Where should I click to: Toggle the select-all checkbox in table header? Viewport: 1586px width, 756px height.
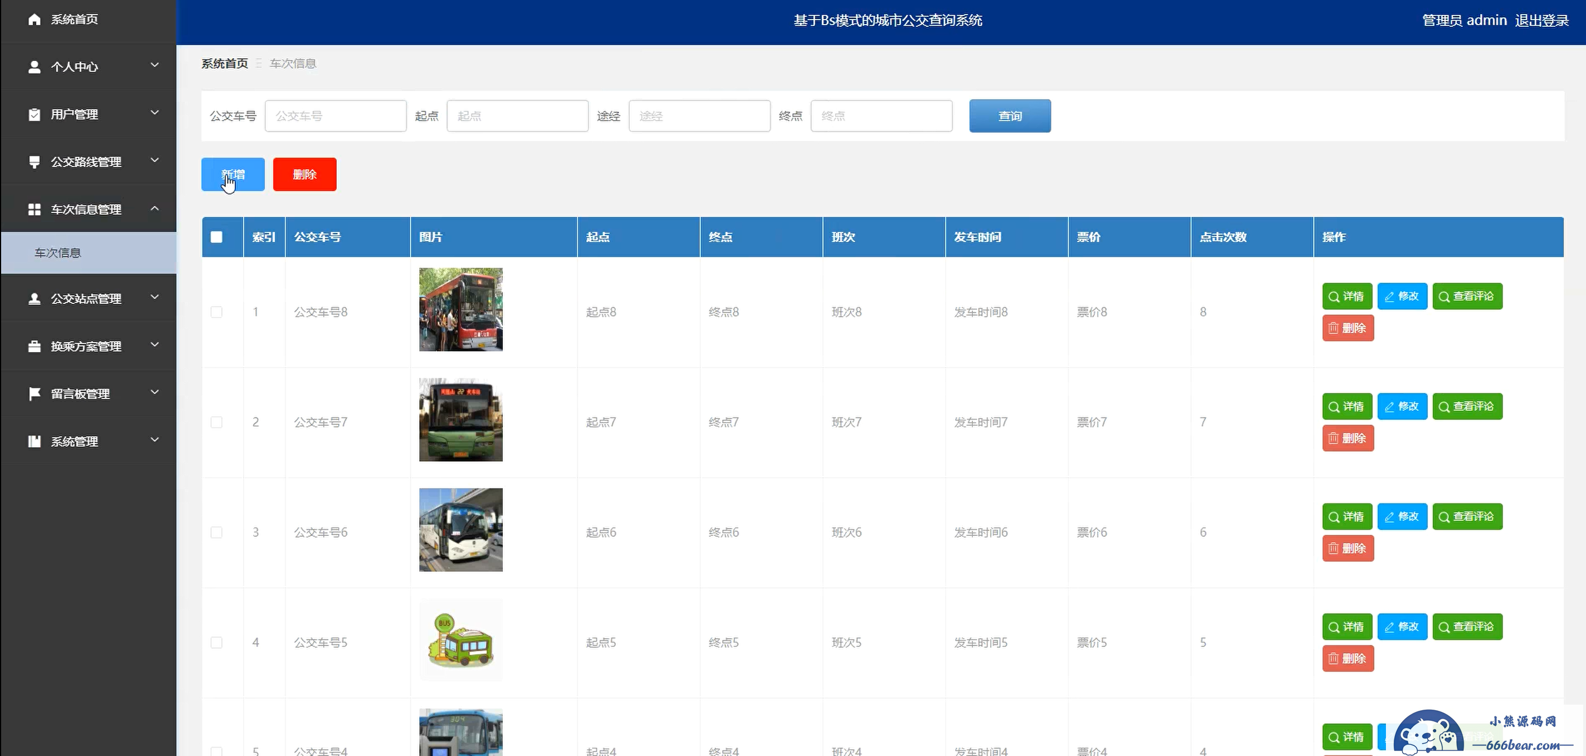click(x=217, y=237)
